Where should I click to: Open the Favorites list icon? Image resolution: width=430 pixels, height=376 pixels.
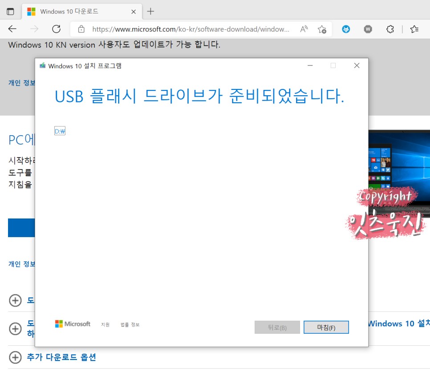tap(414, 29)
